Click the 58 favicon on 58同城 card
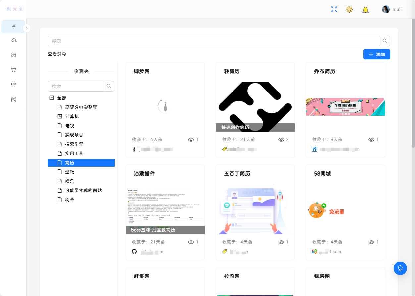The height and width of the screenshot is (296, 415). [x=314, y=252]
